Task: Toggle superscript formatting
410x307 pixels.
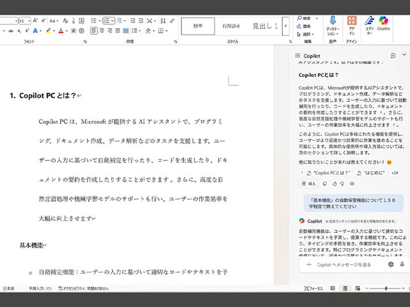Action: tap(27, 31)
